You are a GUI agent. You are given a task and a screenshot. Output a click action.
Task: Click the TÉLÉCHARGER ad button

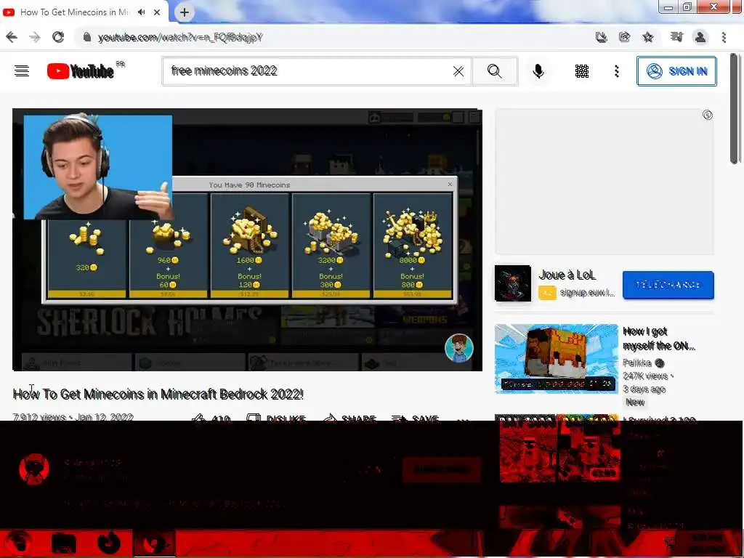668,285
